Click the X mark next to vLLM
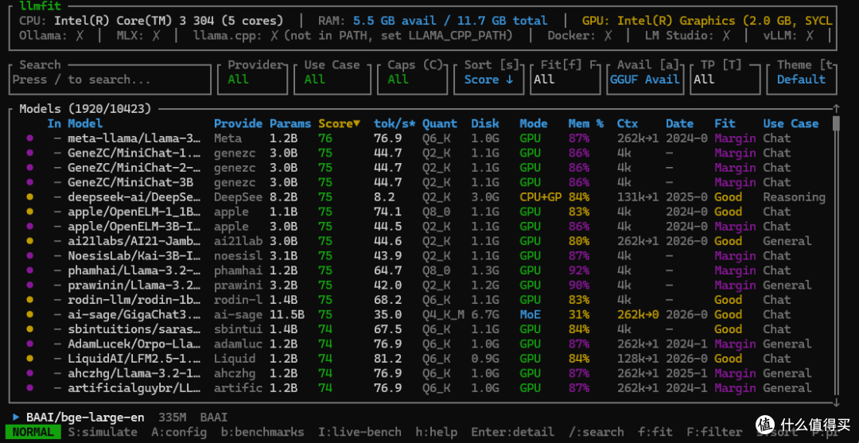The width and height of the screenshot is (859, 443). tap(809, 36)
